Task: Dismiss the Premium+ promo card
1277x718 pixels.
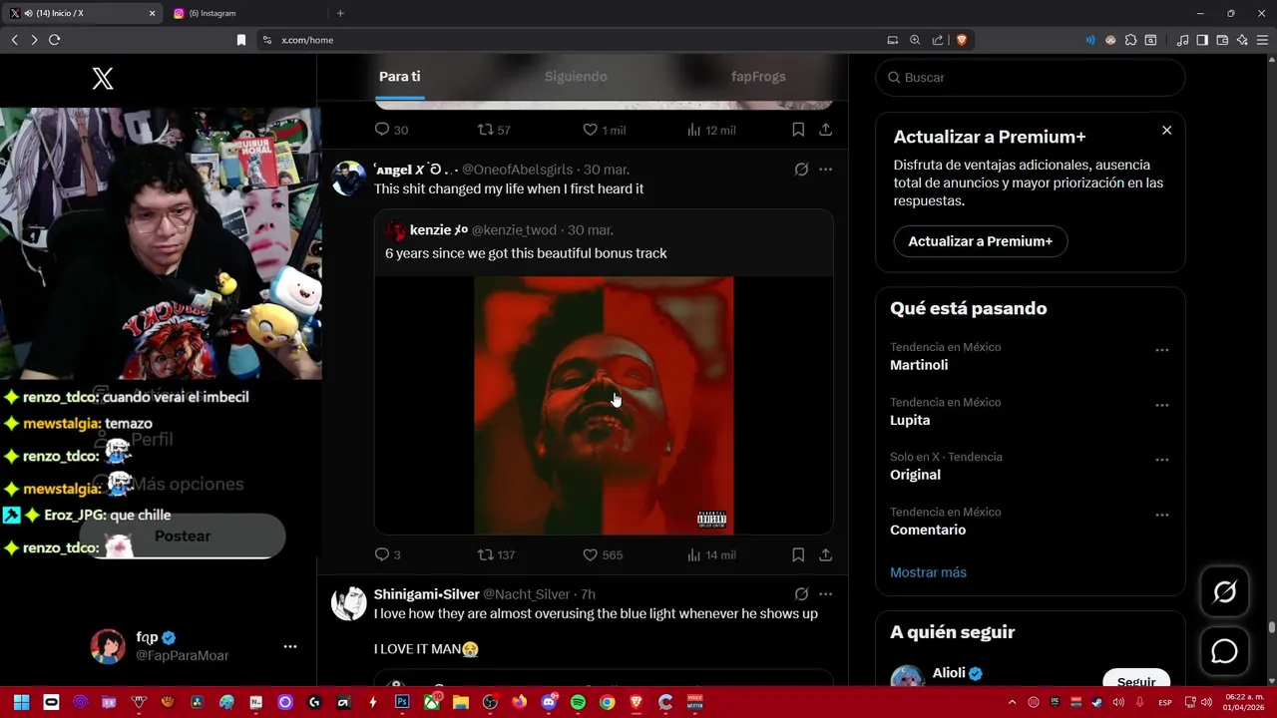Action: pyautogui.click(x=1166, y=131)
